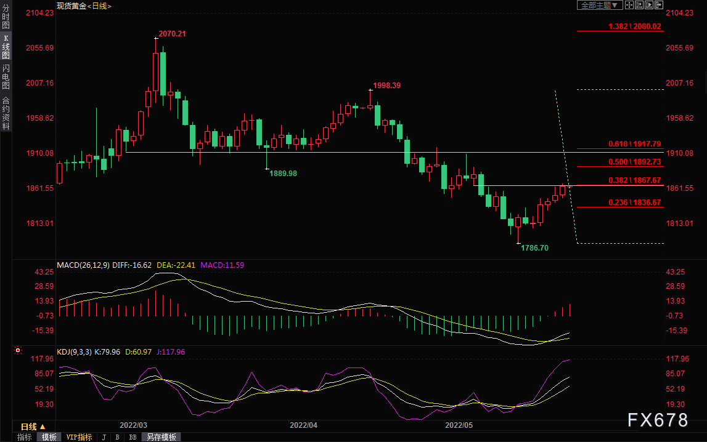
Task: Click the expand chart axis icon
Action: click(649, 5)
